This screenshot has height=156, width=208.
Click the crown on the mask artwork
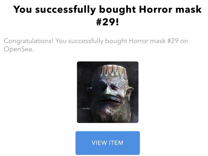click(x=112, y=70)
